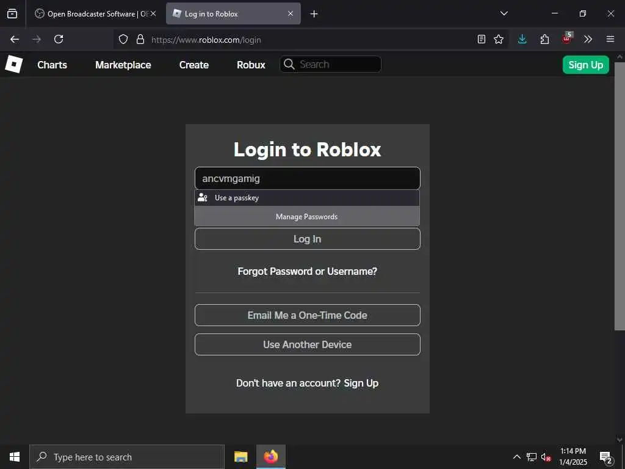Follow the Sign Up link below
This screenshot has width=625, height=469.
pos(361,384)
